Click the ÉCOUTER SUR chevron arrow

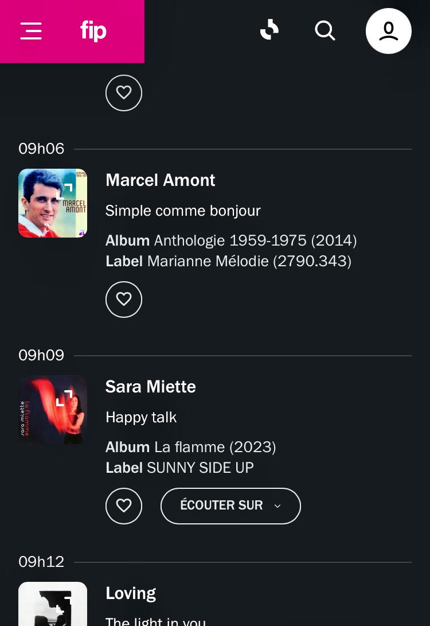[x=277, y=506]
